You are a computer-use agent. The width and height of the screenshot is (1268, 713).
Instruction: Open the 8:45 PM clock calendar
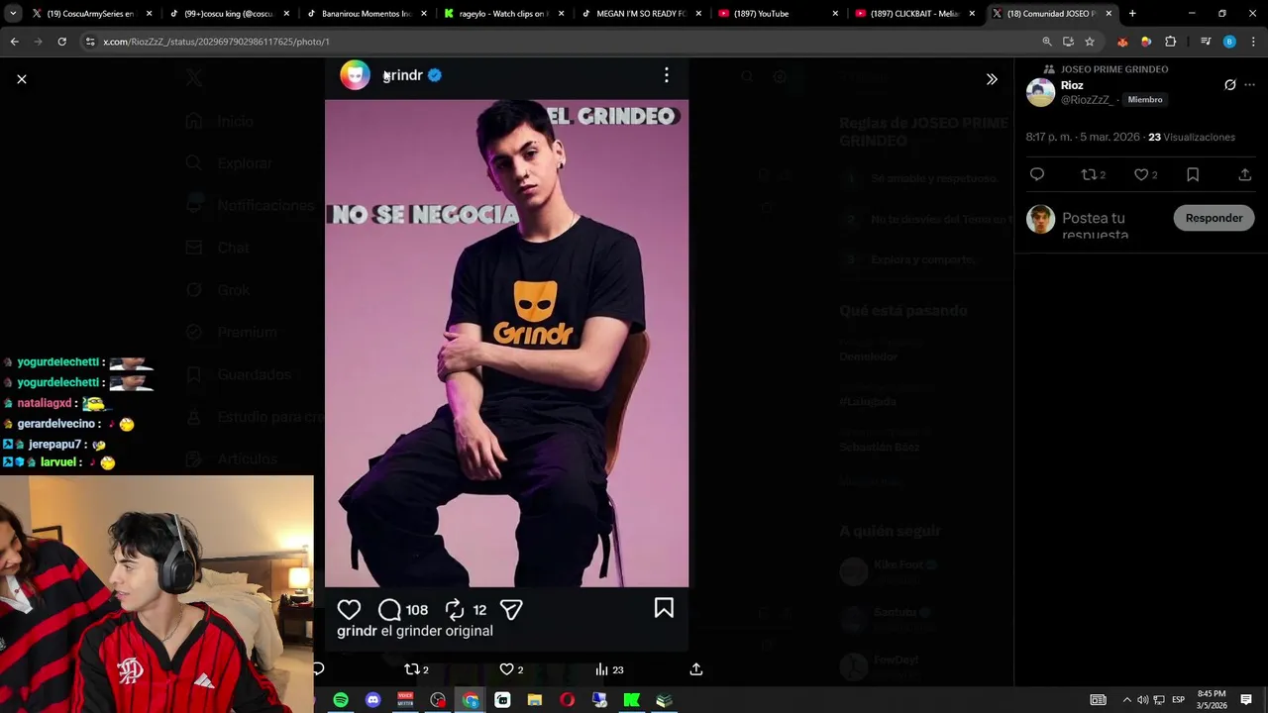pyautogui.click(x=1212, y=700)
